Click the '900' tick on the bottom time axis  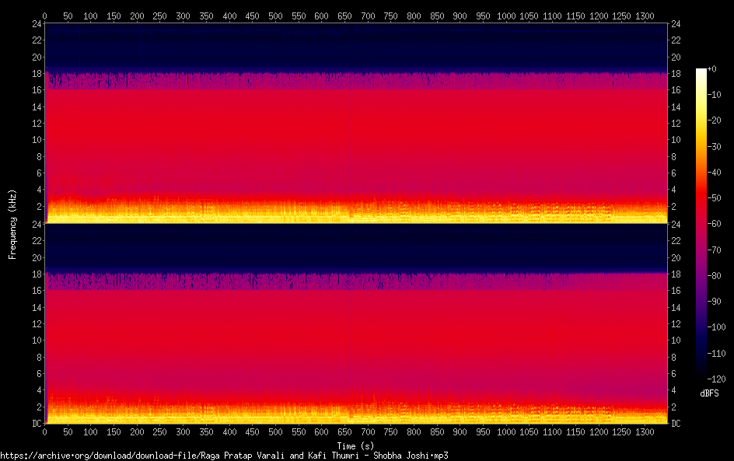[460, 432]
